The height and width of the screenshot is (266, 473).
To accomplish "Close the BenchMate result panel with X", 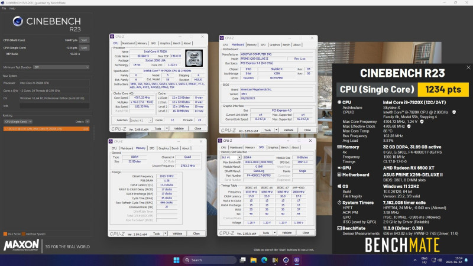I will click(x=468, y=67).
